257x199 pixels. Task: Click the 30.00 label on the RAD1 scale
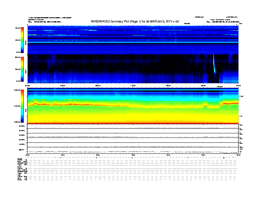tap(18, 69)
